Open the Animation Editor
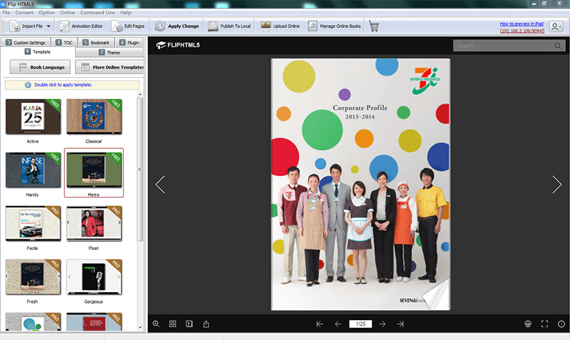570x340 pixels. (81, 26)
